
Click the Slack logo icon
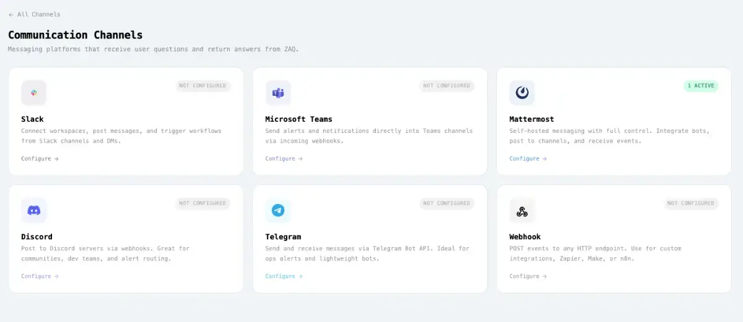pyautogui.click(x=34, y=93)
